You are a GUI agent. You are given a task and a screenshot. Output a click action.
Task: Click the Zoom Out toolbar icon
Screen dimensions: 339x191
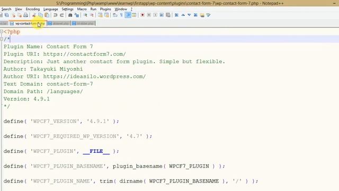92,15
